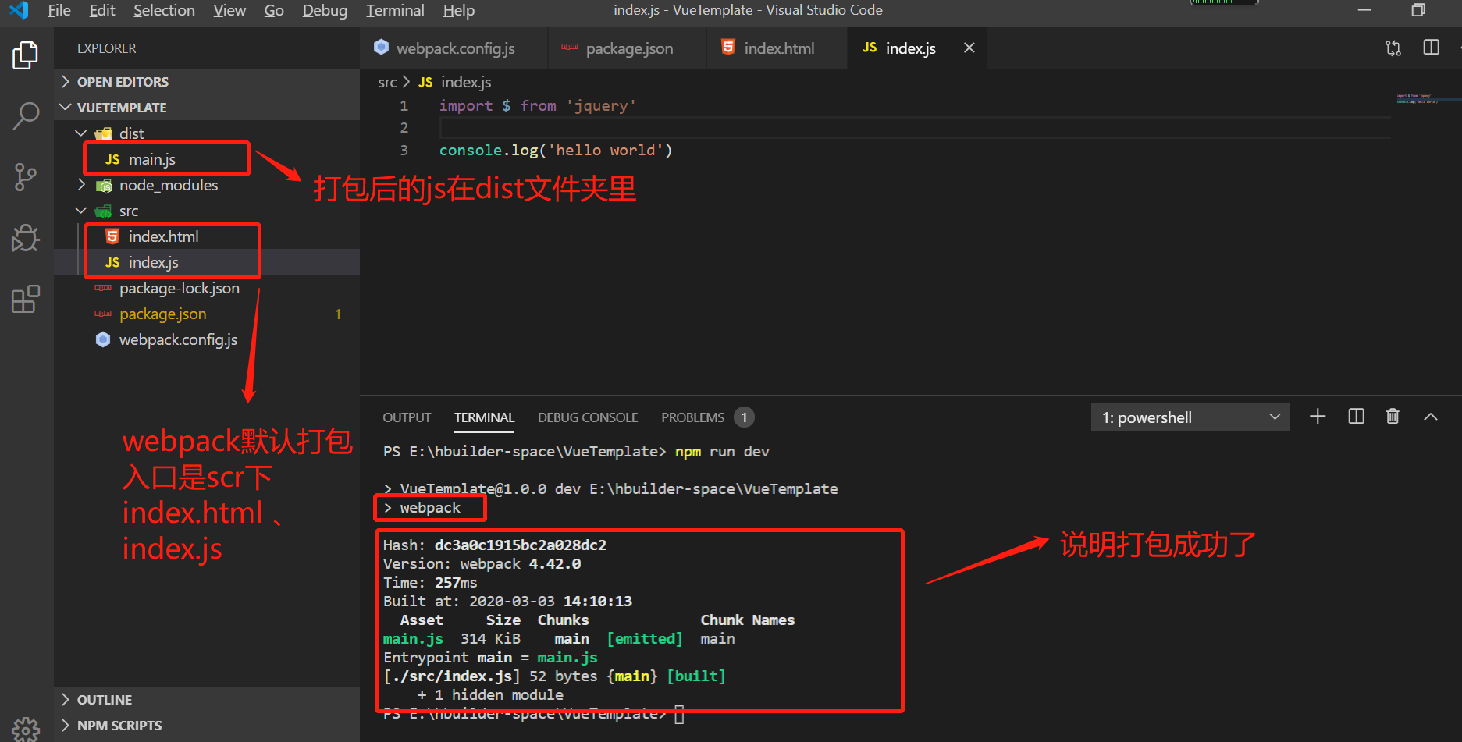Maximize the panel with up chevron
1462x742 pixels.
[x=1430, y=417]
